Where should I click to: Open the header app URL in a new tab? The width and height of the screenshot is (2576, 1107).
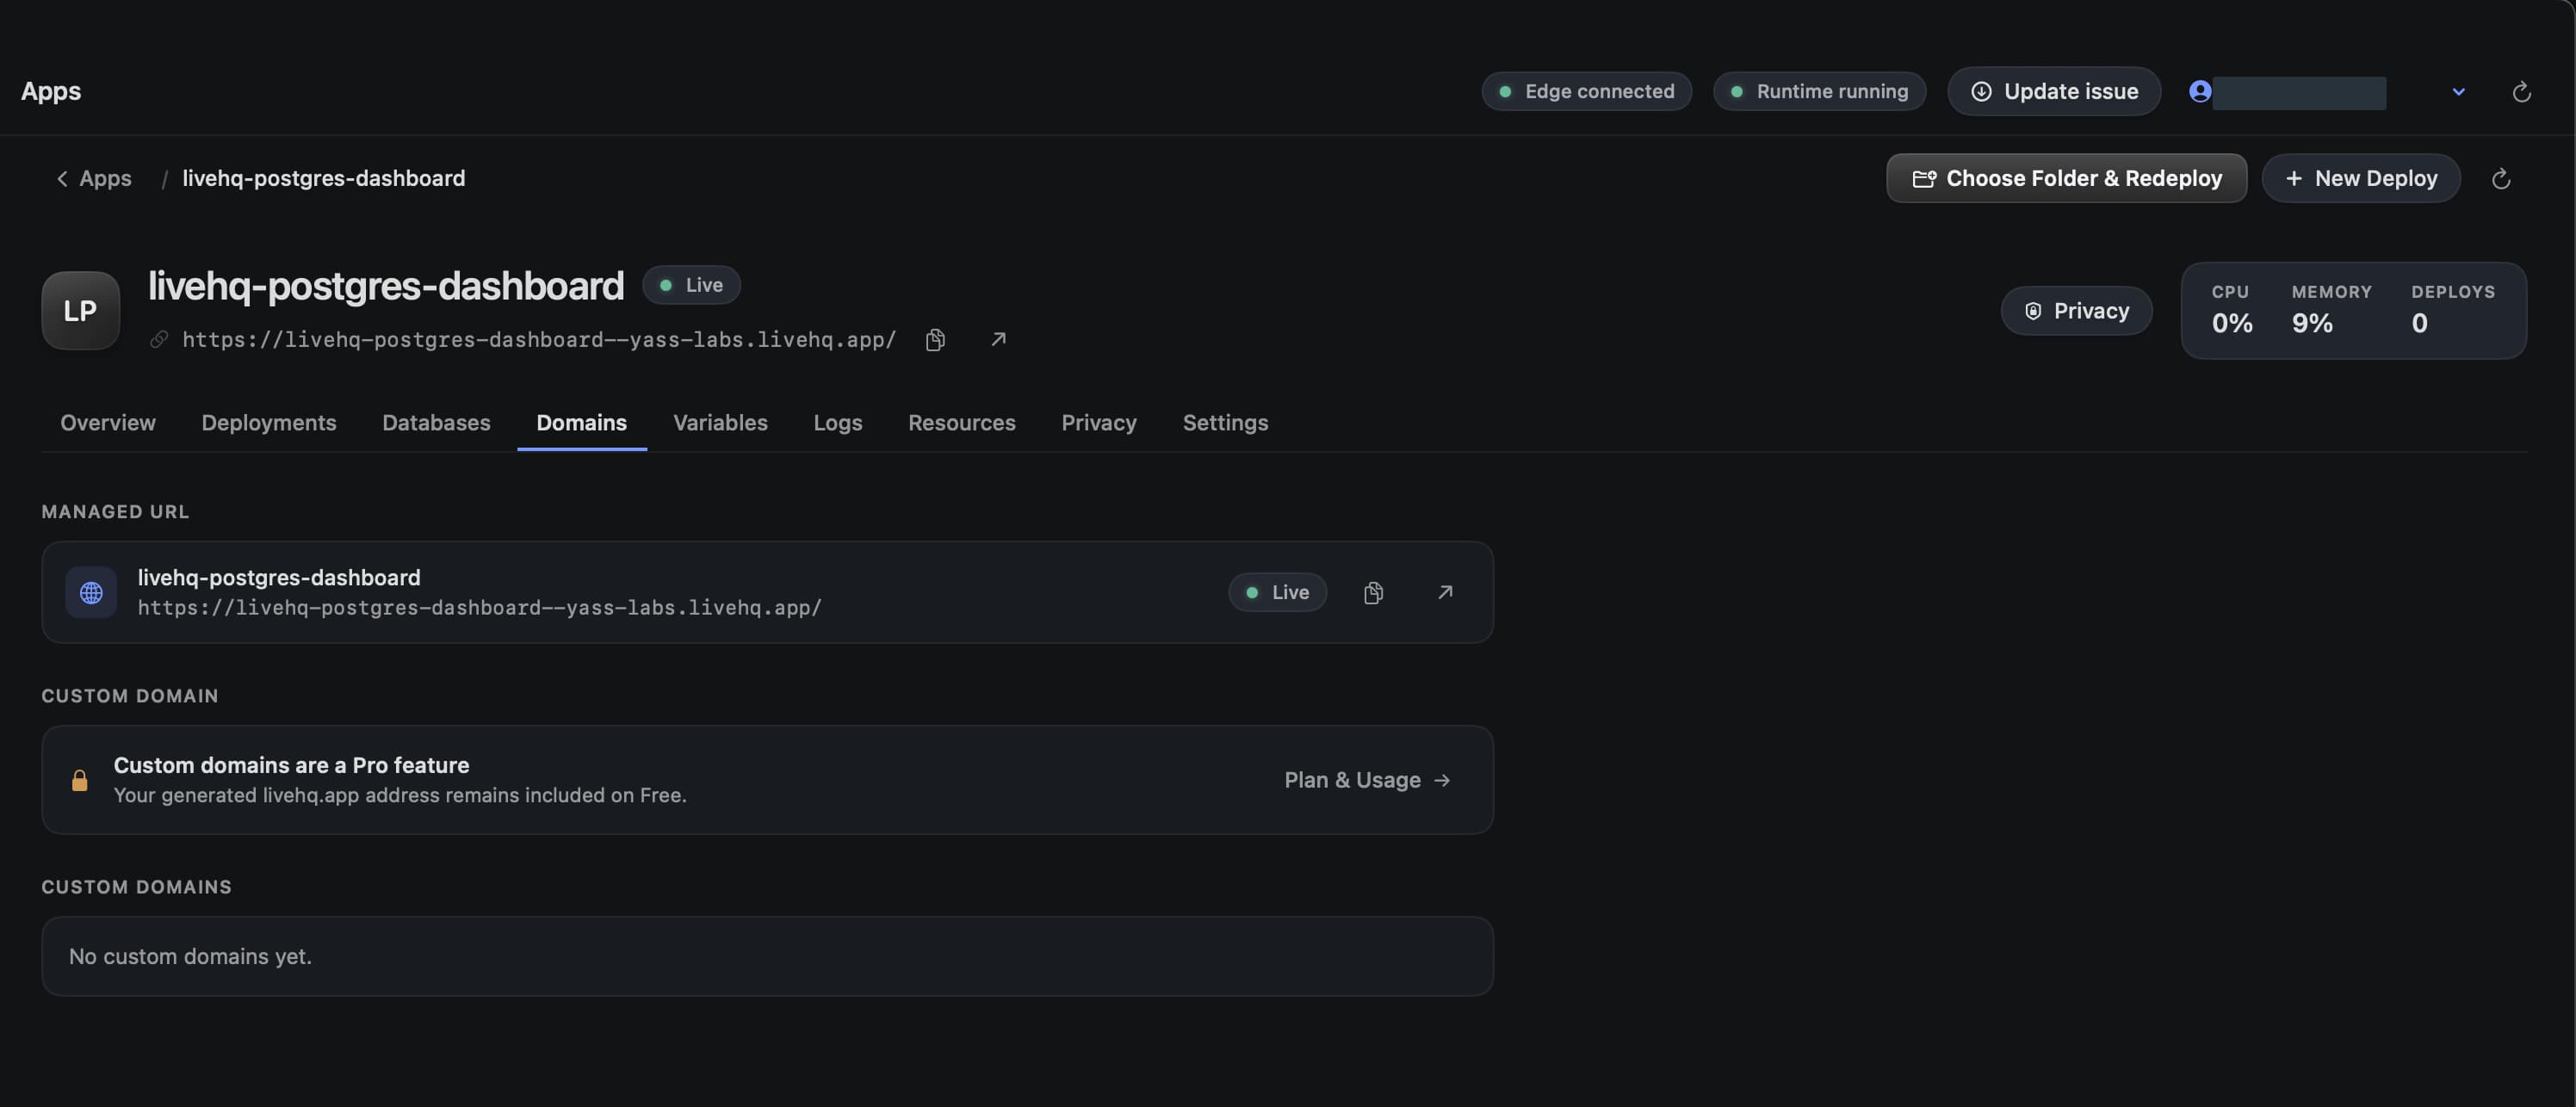[998, 340]
